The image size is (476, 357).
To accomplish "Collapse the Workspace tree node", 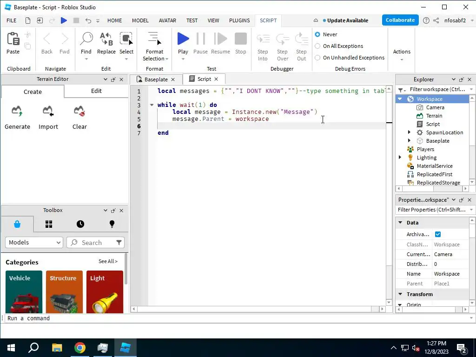I will click(x=400, y=99).
